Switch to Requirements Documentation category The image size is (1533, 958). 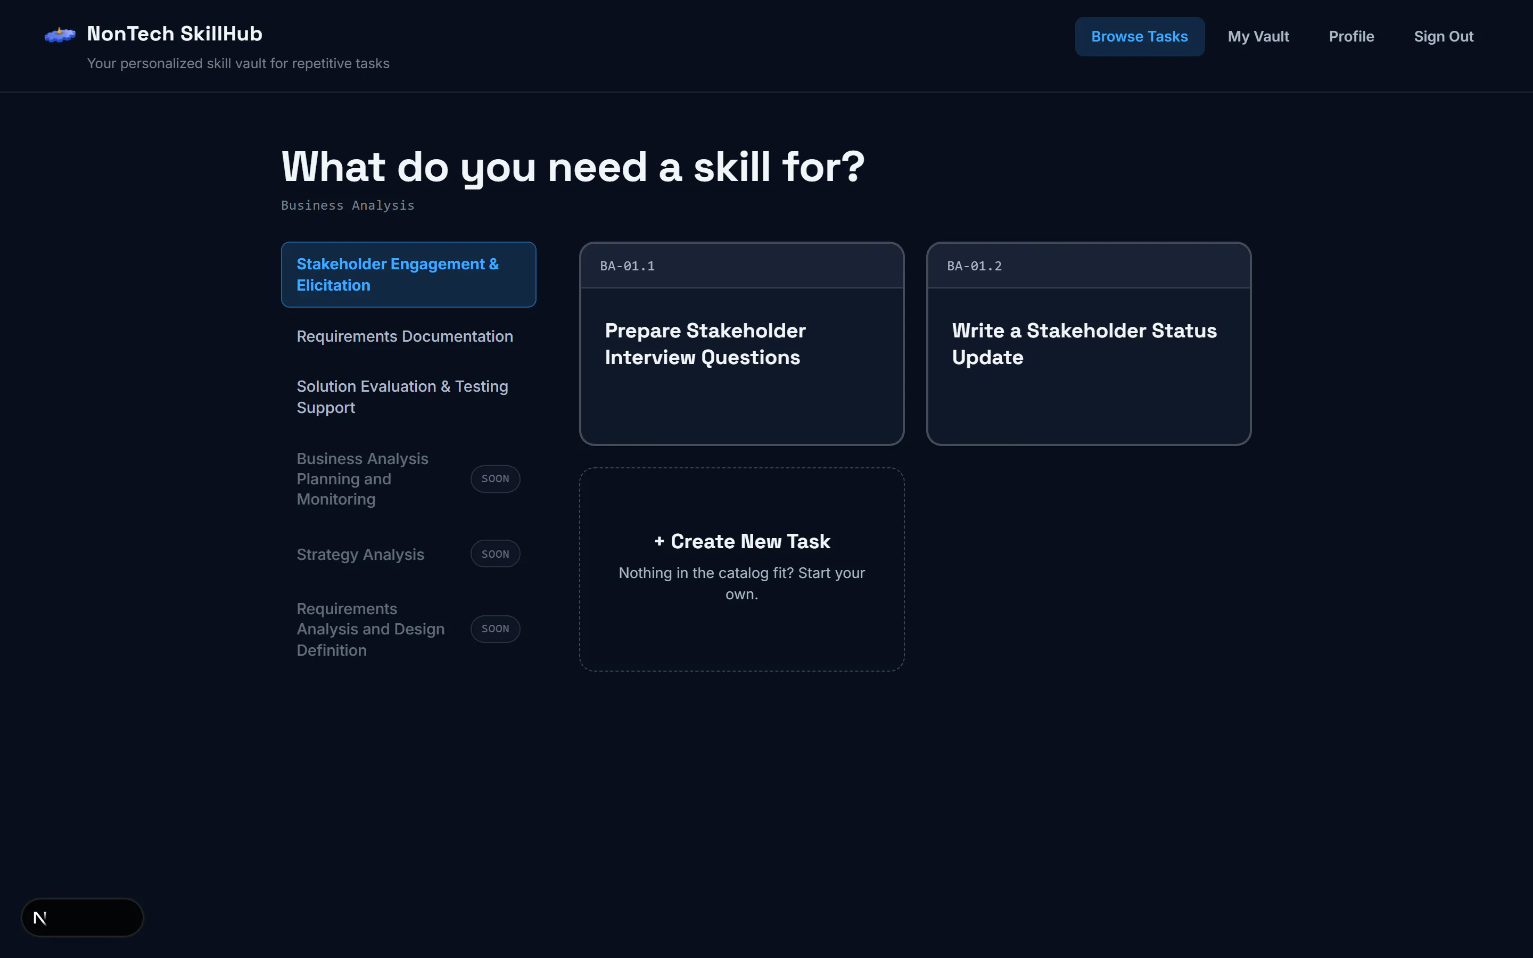click(409, 336)
